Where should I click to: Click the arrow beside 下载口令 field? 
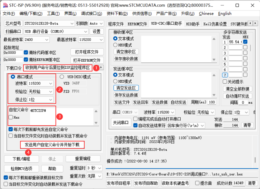tap(101, 68)
